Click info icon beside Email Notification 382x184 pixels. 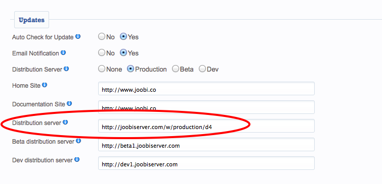click(63, 52)
